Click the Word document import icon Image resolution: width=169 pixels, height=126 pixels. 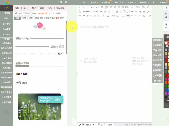tap(117, 12)
